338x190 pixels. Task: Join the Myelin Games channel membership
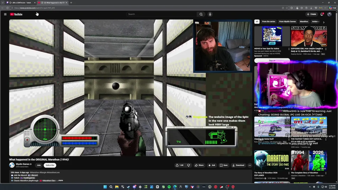coord(39,165)
